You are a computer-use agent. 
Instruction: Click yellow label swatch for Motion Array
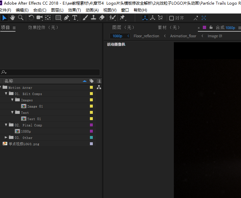click(x=91, y=87)
